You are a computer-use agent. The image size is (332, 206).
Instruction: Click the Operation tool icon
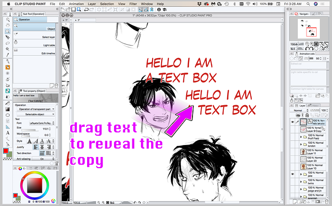coord(8,31)
